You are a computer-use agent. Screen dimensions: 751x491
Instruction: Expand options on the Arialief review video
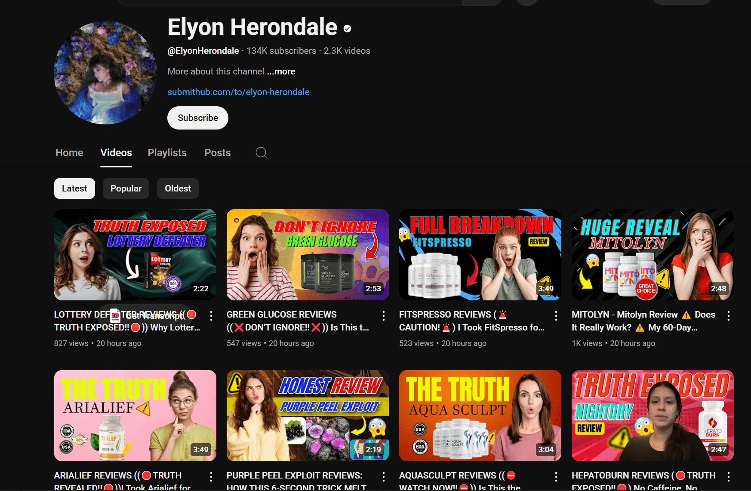click(x=211, y=477)
